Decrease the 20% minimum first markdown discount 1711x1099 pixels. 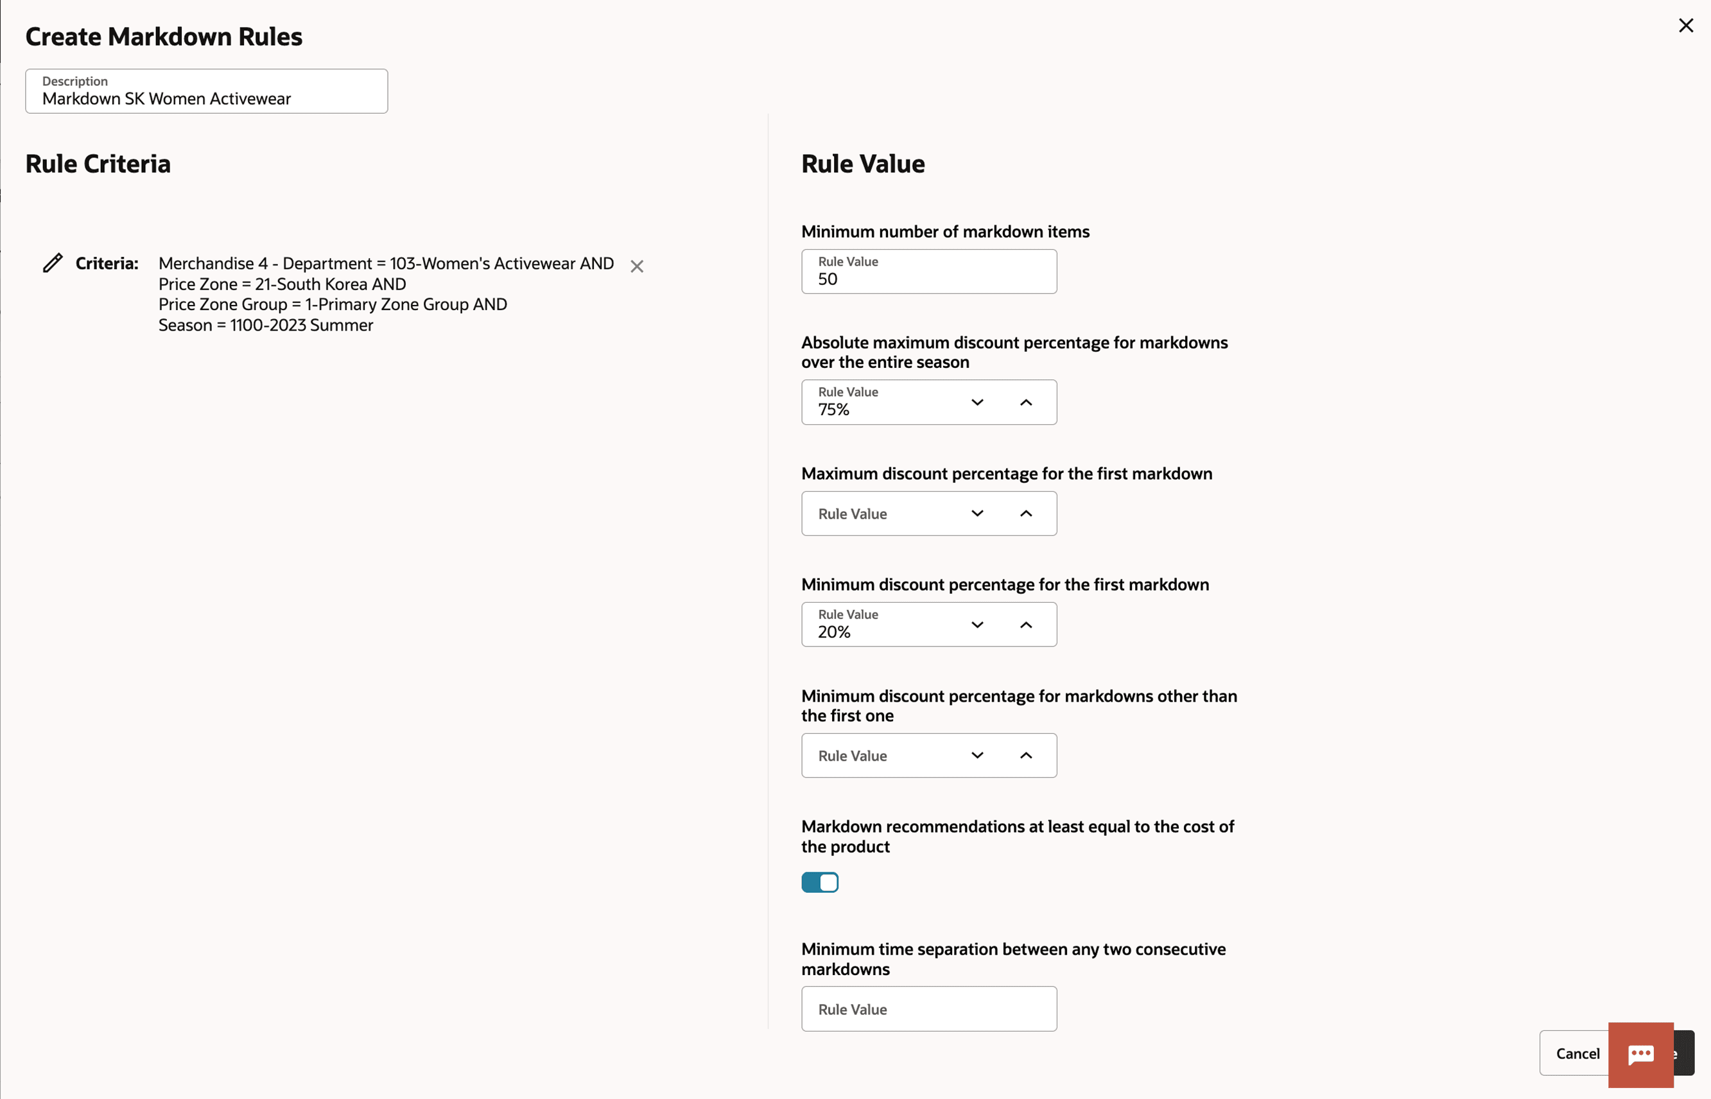pos(978,624)
